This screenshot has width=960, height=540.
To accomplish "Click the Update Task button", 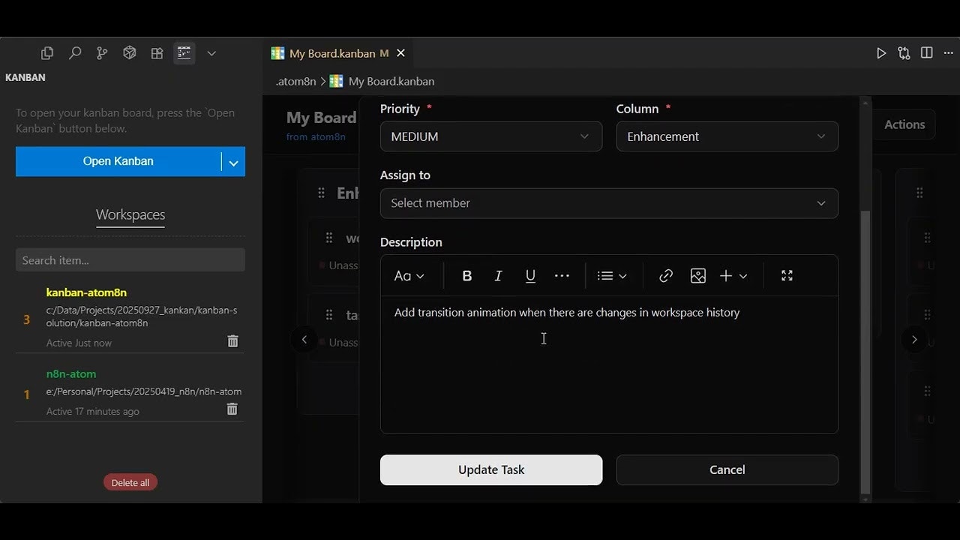I will click(490, 469).
